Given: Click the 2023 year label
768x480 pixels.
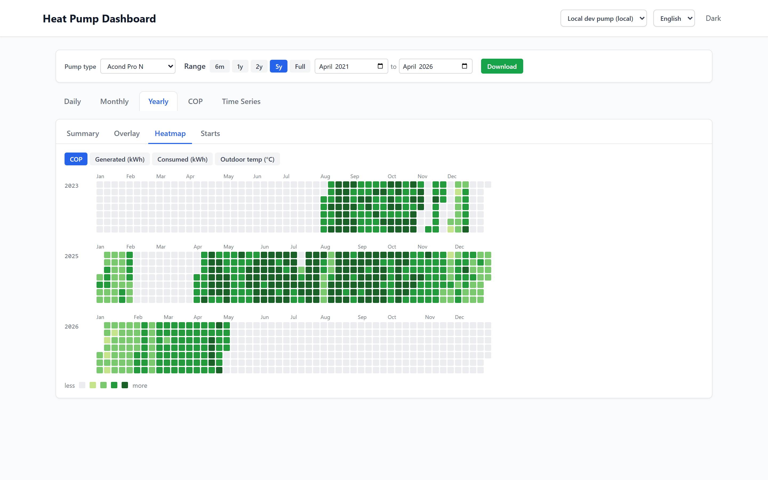Looking at the screenshot, I should [x=71, y=186].
